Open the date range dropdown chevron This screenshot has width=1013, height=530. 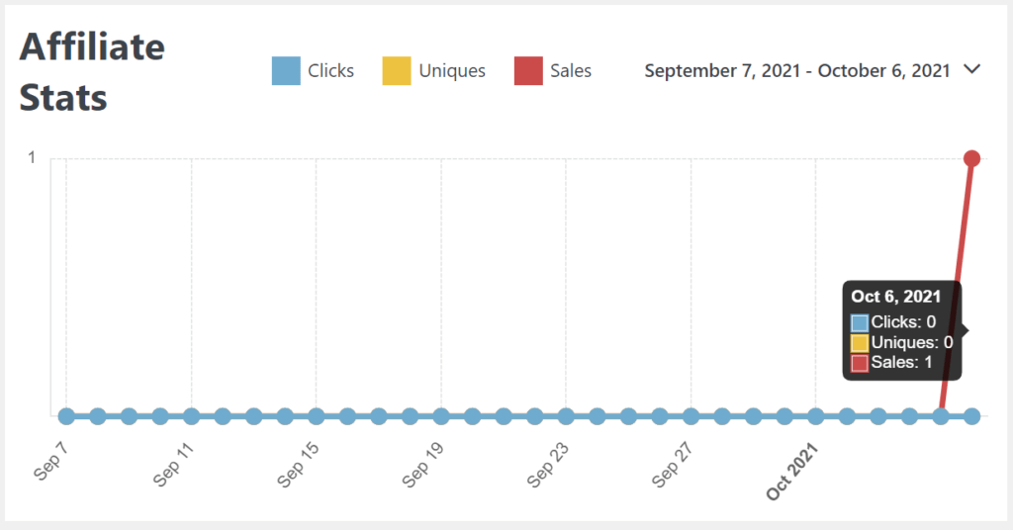[971, 70]
